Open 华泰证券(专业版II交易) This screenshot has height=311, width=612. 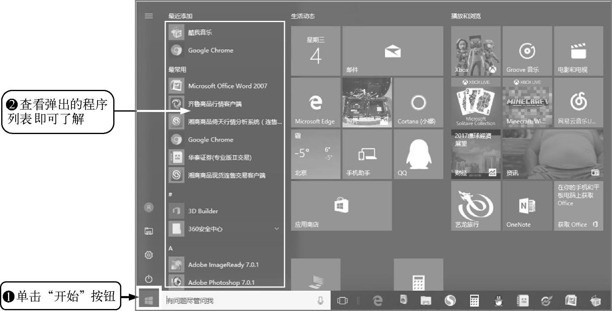coord(225,157)
